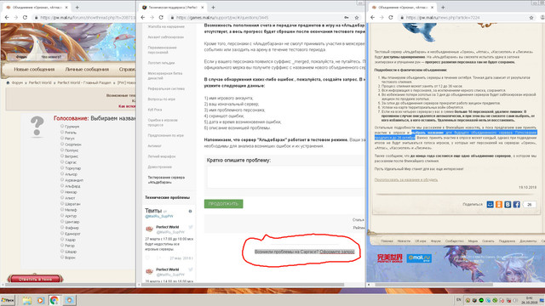Share via VKontakte icon
545x306 pixels.
click(508, 204)
